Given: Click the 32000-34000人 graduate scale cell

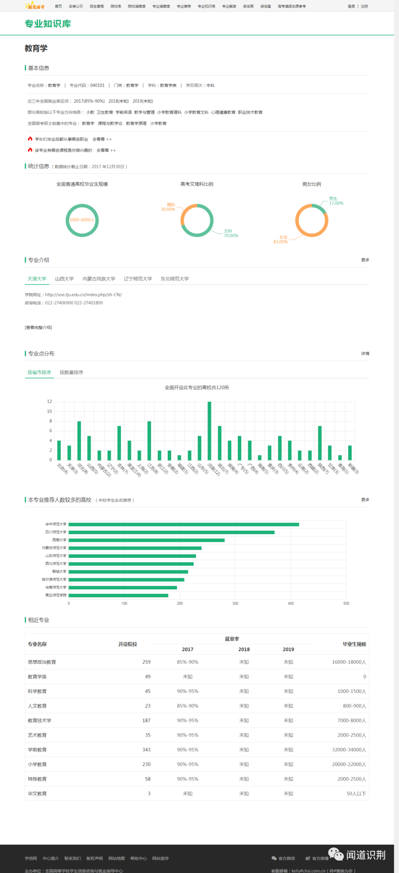Looking at the screenshot, I should coord(349,750).
